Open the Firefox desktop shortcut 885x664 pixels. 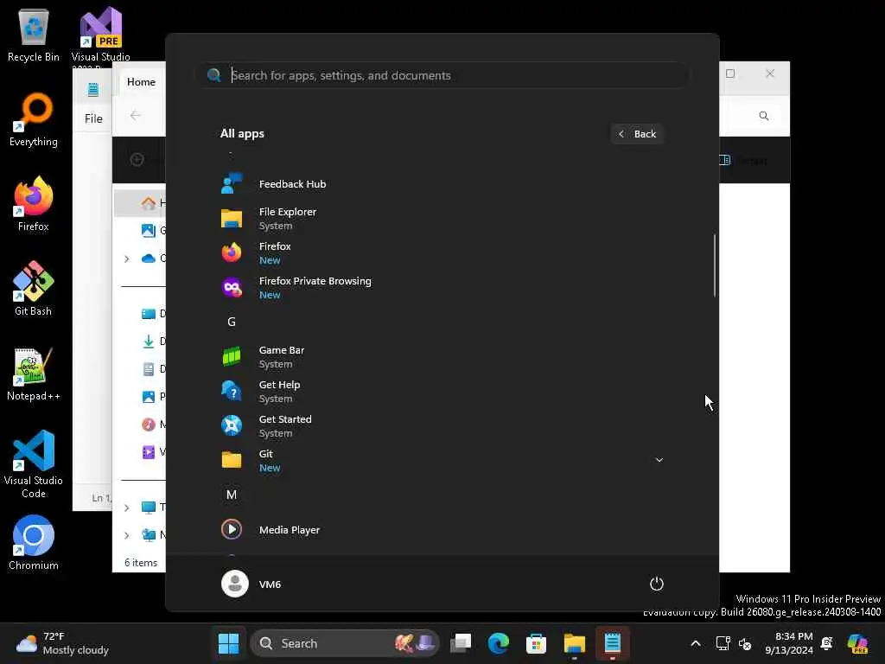[34, 204]
